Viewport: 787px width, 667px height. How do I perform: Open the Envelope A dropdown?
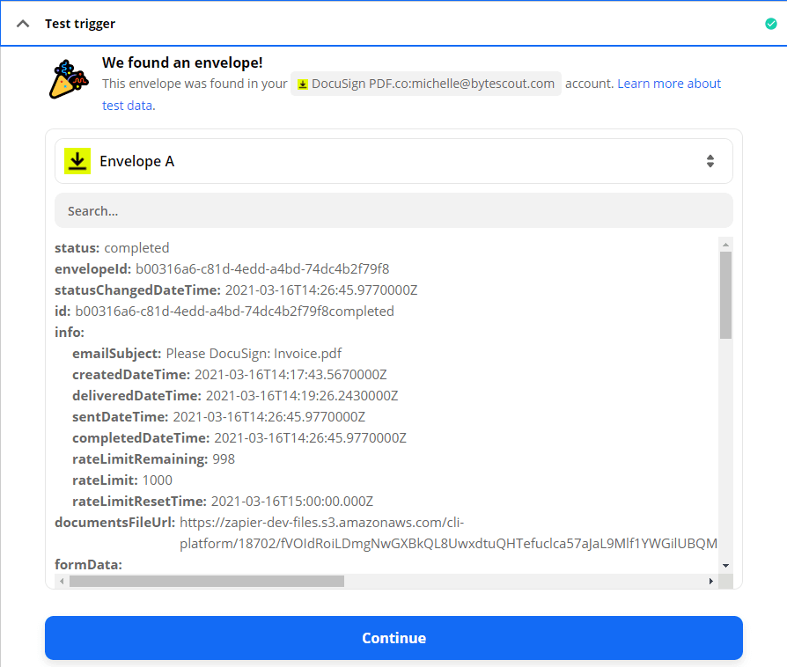(x=393, y=161)
